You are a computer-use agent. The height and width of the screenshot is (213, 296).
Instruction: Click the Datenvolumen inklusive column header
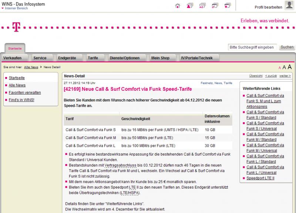pyautogui.click(x=217, y=119)
